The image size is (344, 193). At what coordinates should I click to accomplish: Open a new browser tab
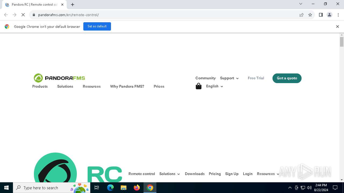[x=73, y=5]
